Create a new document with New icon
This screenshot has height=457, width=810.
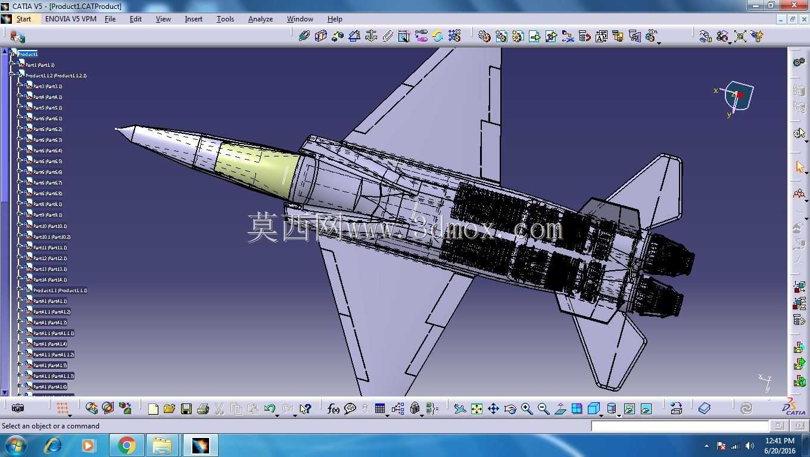[153, 409]
